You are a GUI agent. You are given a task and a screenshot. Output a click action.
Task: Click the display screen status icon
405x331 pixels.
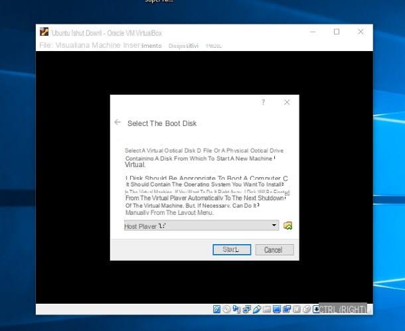[x=277, y=309]
